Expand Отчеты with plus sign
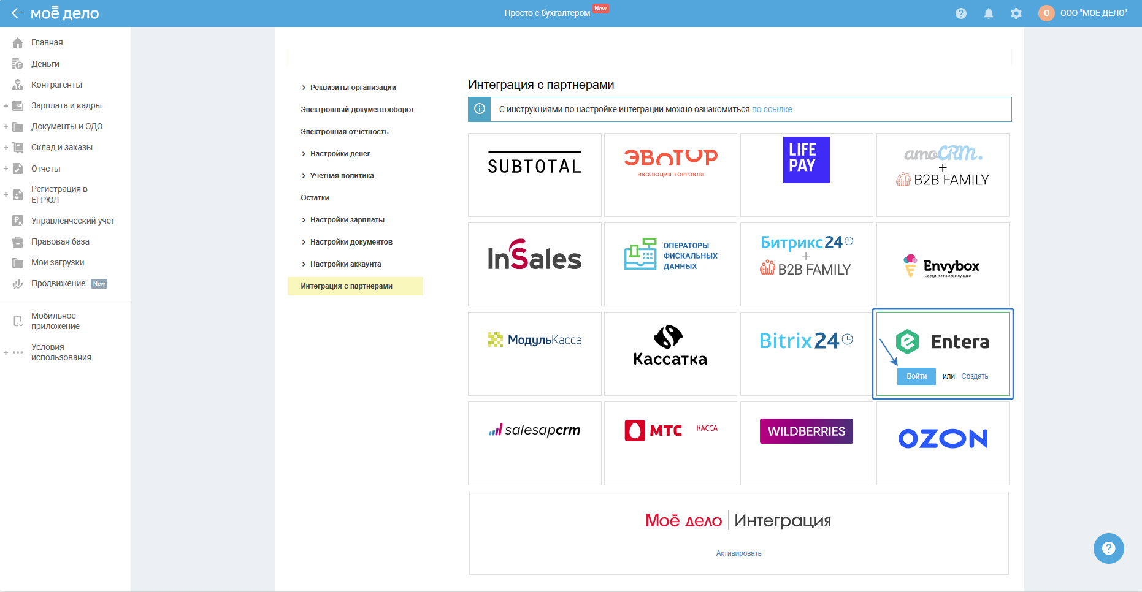 click(x=6, y=169)
